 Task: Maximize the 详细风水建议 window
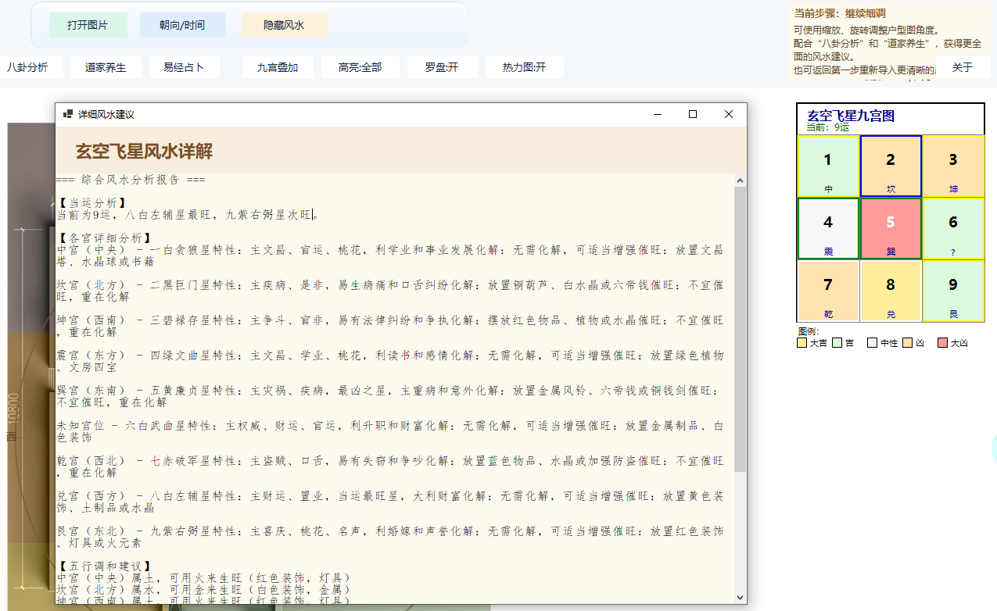(x=692, y=114)
